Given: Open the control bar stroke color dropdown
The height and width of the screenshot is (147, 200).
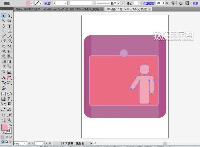Looking at the screenshot, I should 41,3.
